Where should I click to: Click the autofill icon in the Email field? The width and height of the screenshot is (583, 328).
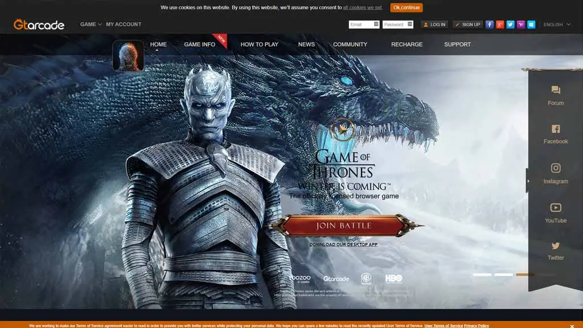pyautogui.click(x=376, y=24)
